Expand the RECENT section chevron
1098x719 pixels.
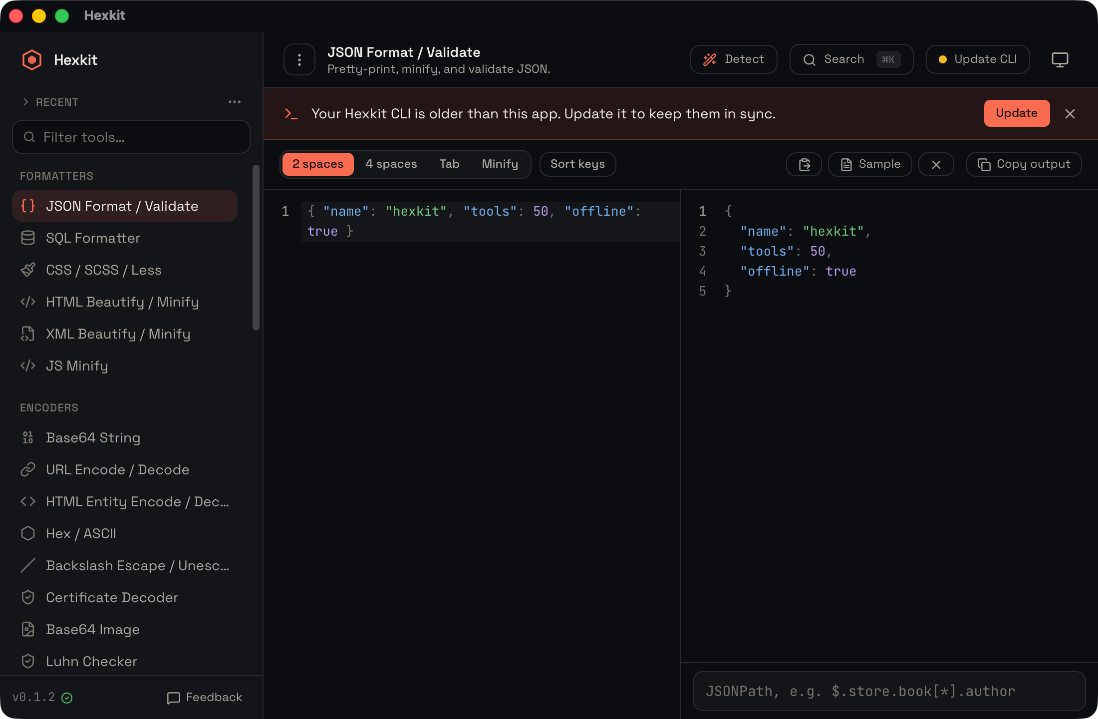click(x=26, y=102)
